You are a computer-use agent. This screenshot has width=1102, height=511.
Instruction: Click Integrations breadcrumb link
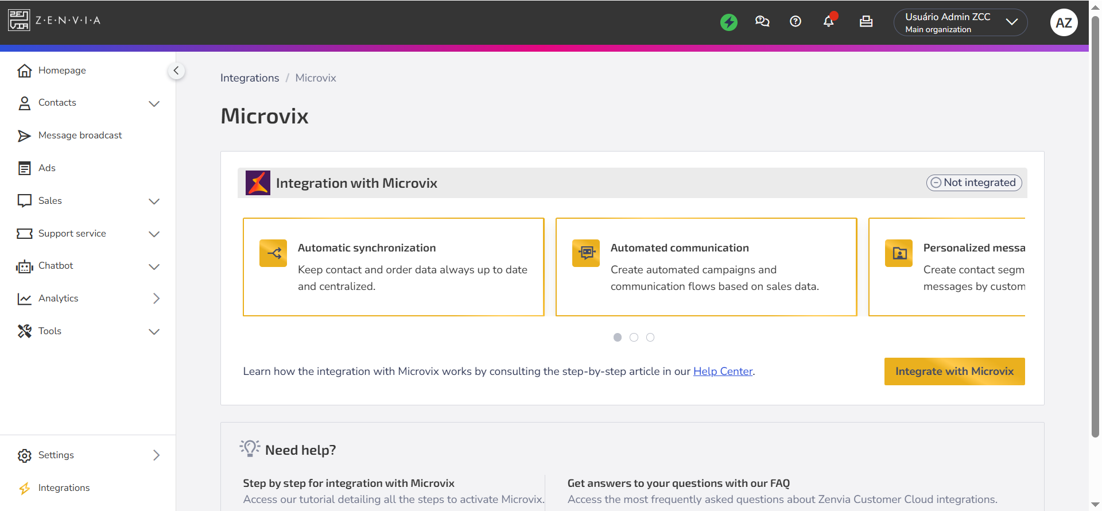click(x=250, y=78)
